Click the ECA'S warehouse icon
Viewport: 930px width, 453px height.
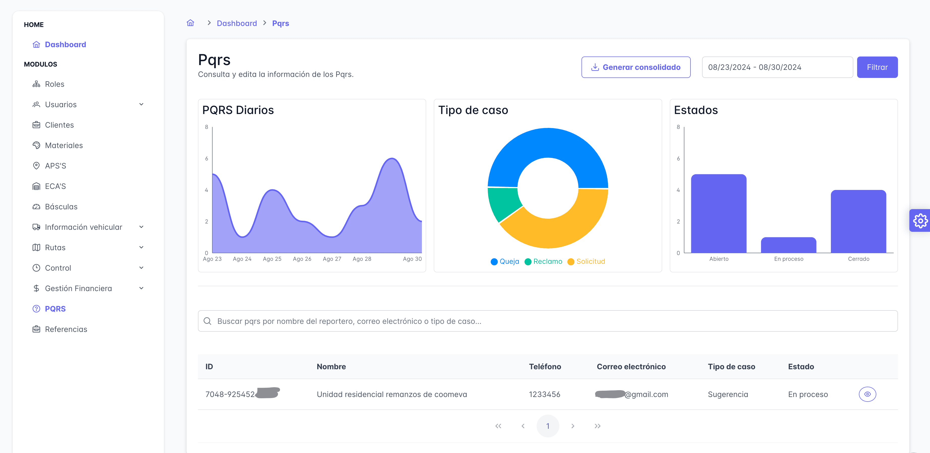[x=37, y=186]
